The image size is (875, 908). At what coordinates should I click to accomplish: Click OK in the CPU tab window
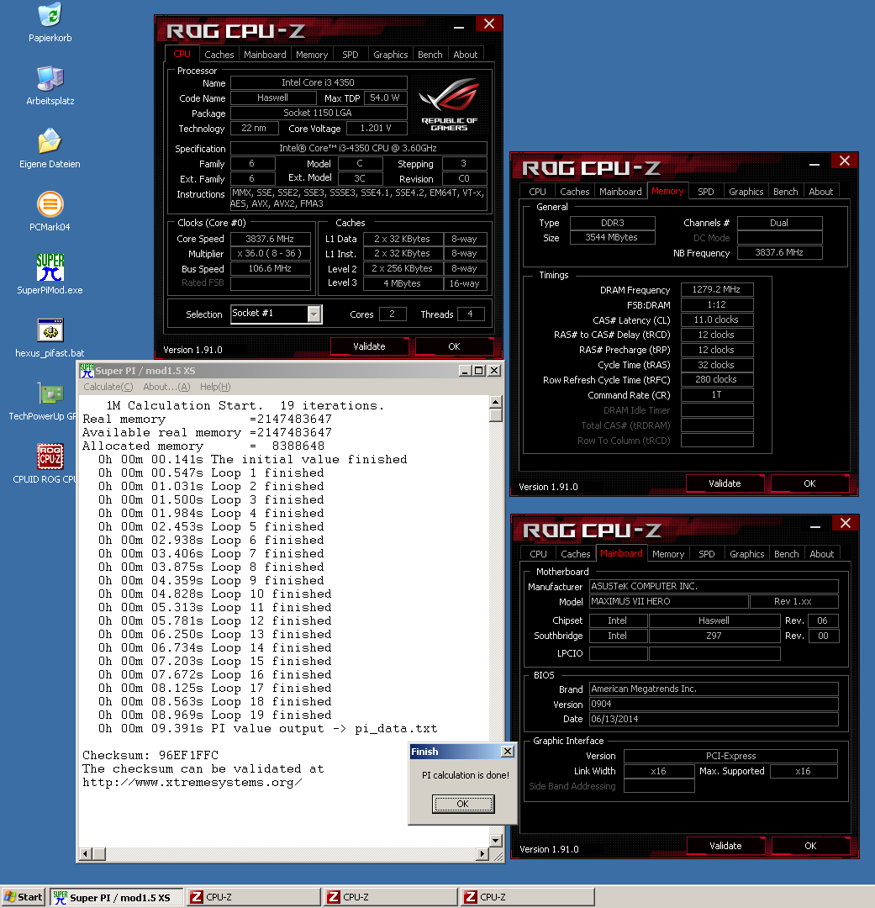(454, 346)
